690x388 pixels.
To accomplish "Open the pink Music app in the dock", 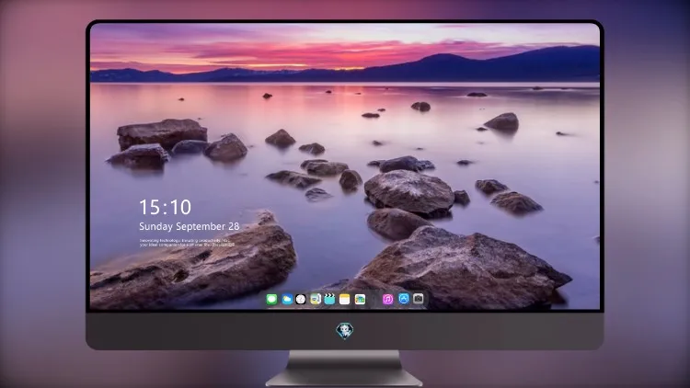I will coord(387,300).
